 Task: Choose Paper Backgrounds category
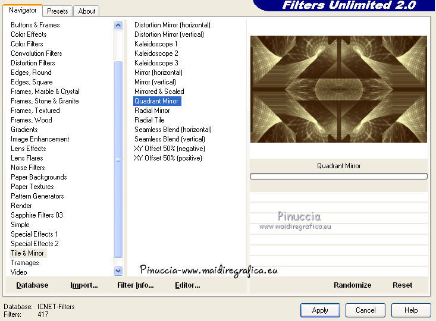click(x=39, y=177)
